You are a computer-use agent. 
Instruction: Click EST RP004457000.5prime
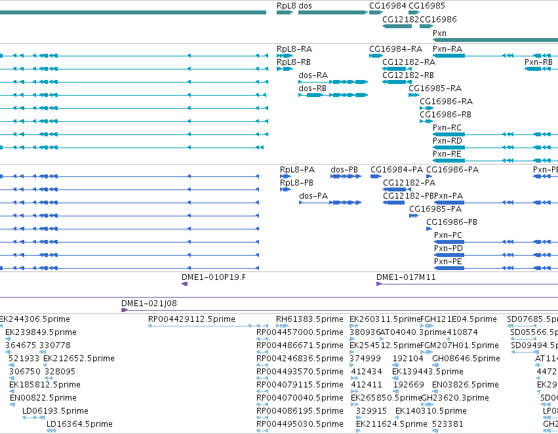pos(300,332)
